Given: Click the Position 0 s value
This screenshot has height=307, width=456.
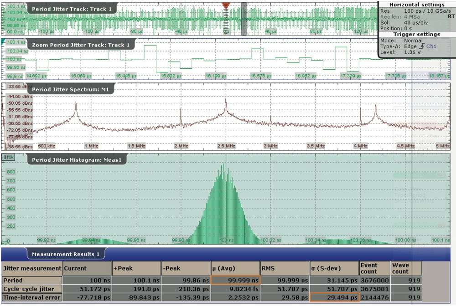Looking at the screenshot, I should [408, 28].
